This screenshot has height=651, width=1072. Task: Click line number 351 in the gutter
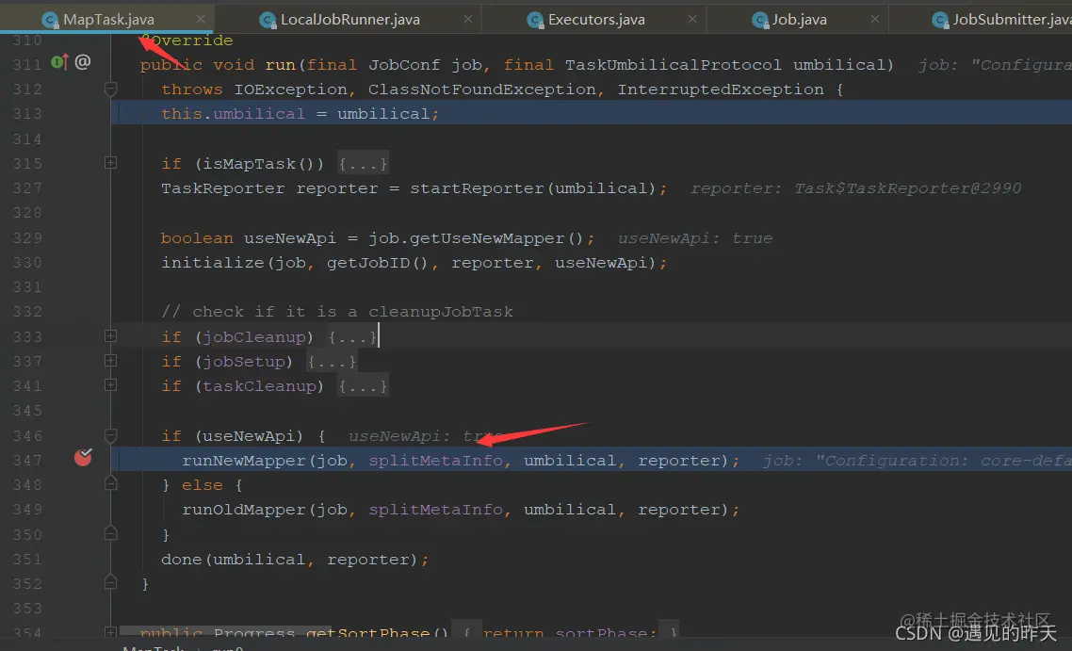coord(27,560)
